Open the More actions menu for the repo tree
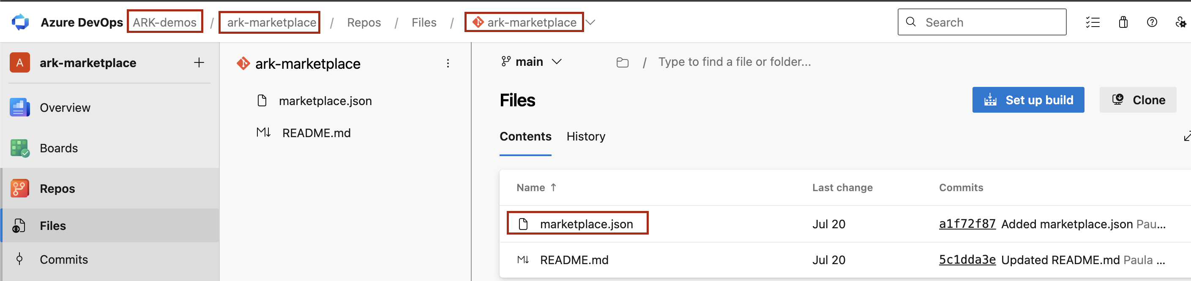The image size is (1191, 281). (448, 63)
